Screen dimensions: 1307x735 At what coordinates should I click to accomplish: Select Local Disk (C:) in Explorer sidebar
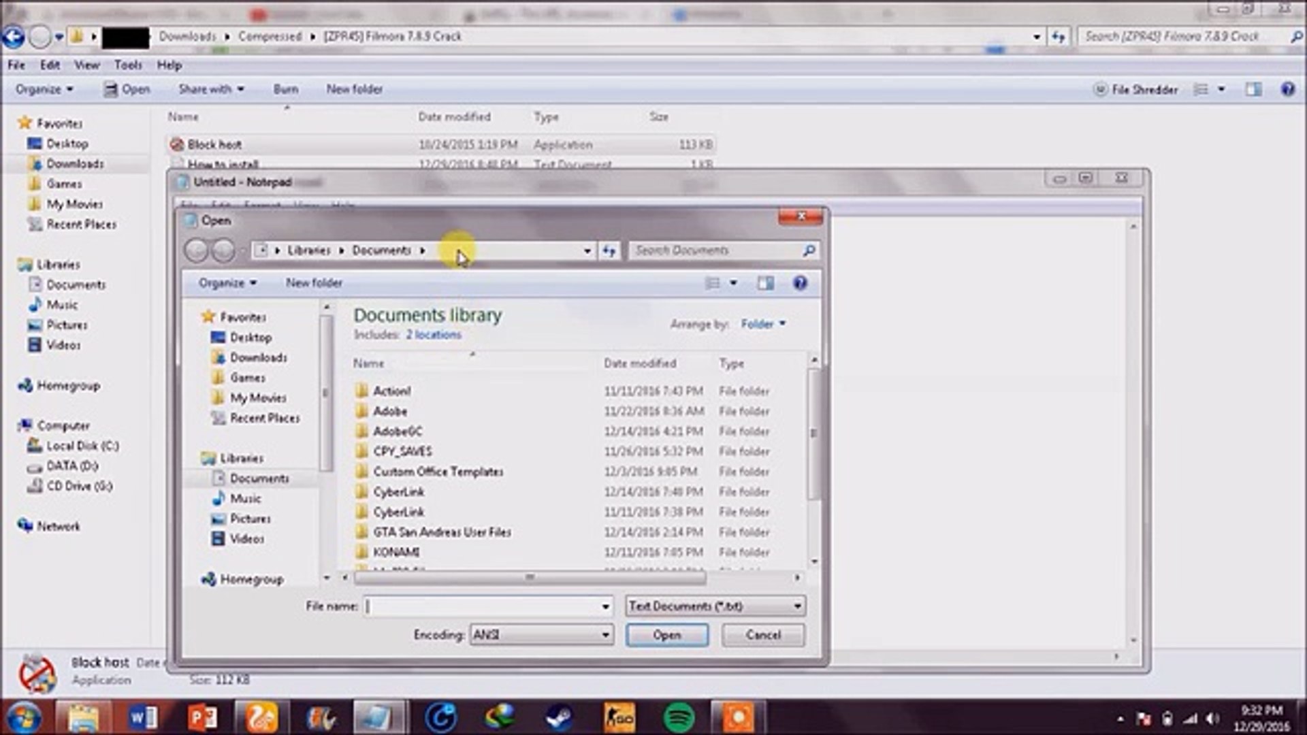tap(82, 446)
